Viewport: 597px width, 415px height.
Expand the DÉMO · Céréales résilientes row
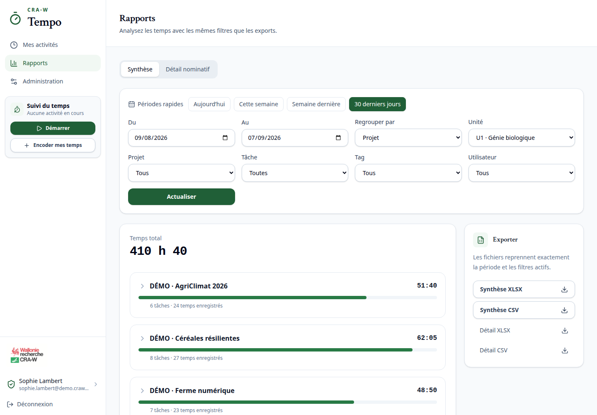point(142,338)
